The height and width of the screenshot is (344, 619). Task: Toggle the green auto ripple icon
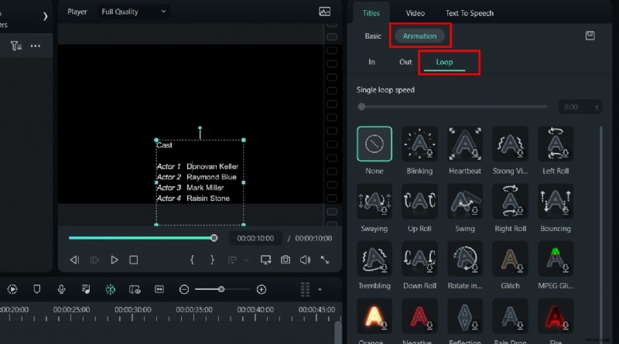111,289
